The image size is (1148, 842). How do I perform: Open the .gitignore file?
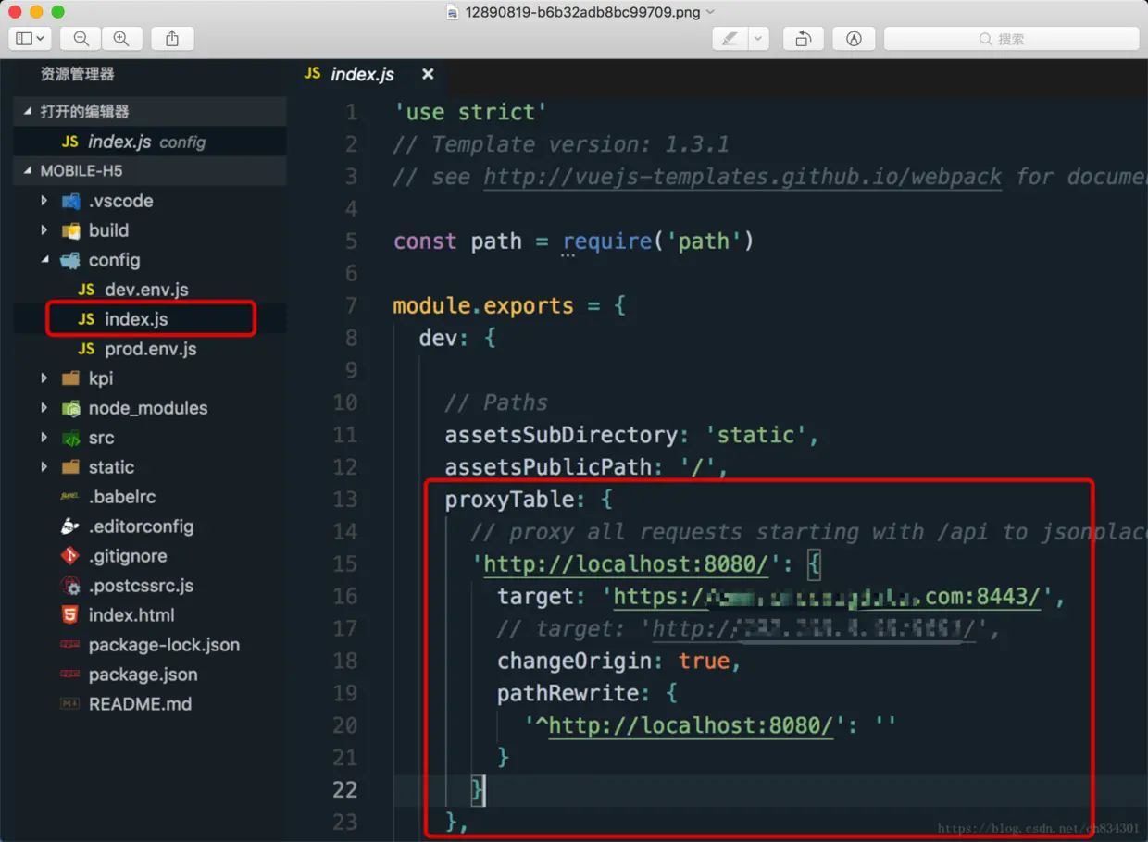click(x=128, y=556)
